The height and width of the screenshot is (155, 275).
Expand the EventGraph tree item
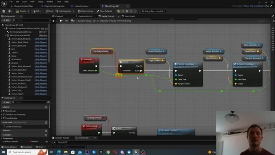(2, 111)
